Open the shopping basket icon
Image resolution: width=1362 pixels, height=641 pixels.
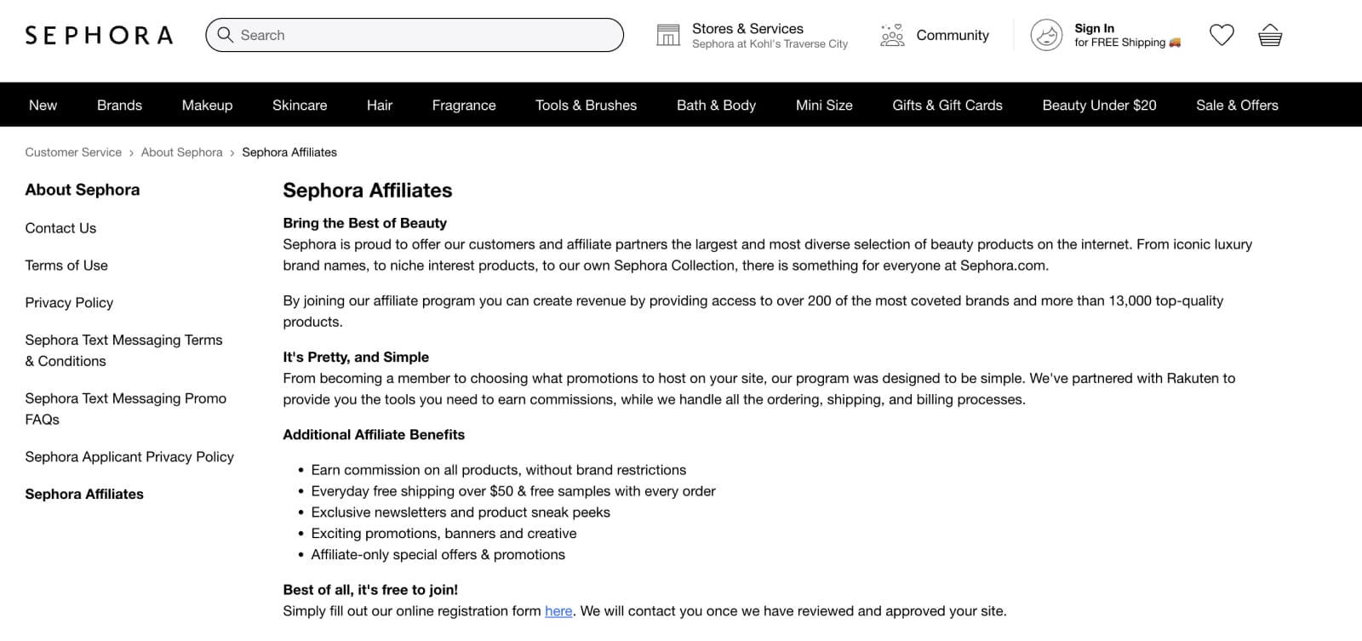tap(1270, 35)
